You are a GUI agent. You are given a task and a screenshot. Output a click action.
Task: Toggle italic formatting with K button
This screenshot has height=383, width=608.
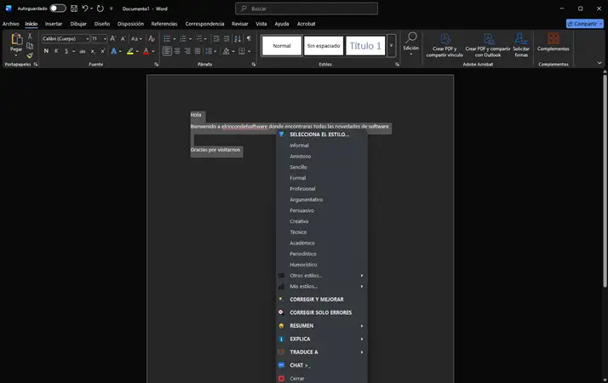(x=57, y=51)
